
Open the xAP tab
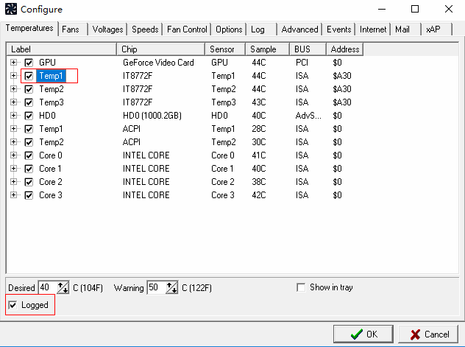coord(437,29)
